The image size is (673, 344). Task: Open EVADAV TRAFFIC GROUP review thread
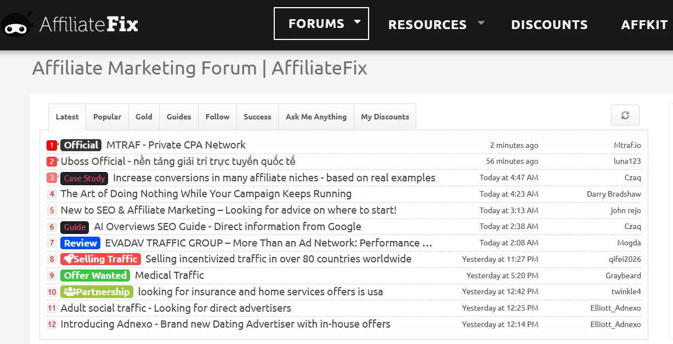[269, 243]
